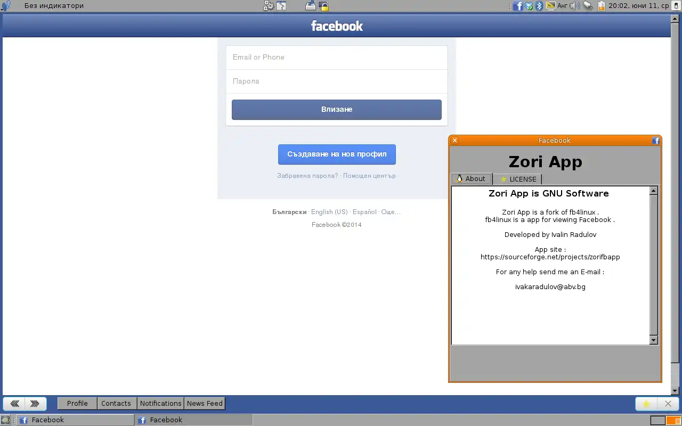Click the scroll up arrow in About panel
Viewport: 682px width, 426px height.
pyautogui.click(x=654, y=191)
